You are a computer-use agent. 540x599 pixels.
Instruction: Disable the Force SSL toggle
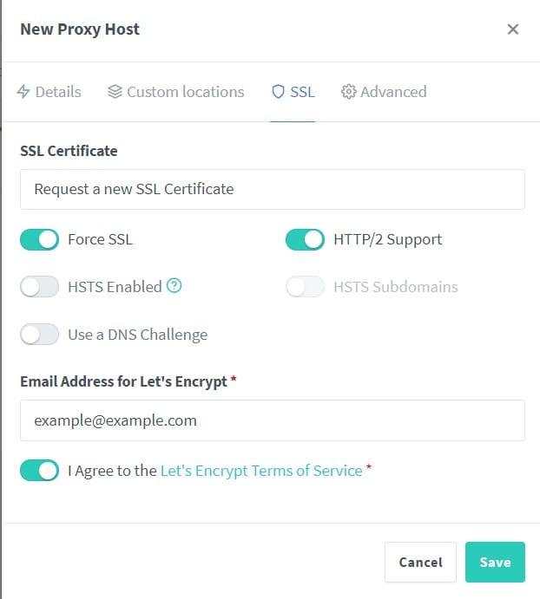click(x=39, y=239)
